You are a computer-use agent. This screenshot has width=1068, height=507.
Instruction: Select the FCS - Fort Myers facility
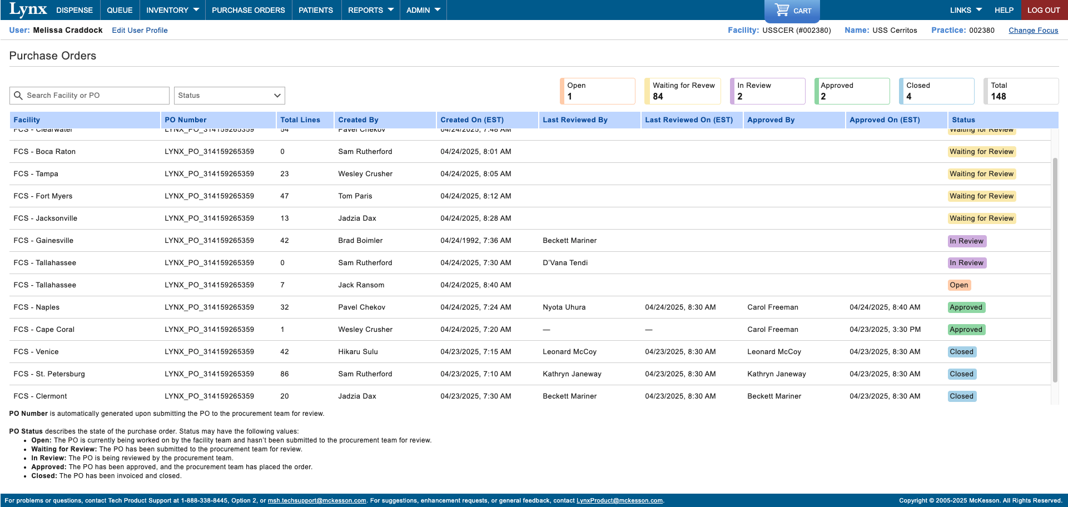tap(43, 196)
